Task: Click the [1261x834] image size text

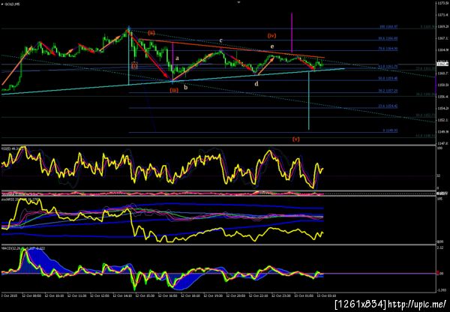Action: 361,304
